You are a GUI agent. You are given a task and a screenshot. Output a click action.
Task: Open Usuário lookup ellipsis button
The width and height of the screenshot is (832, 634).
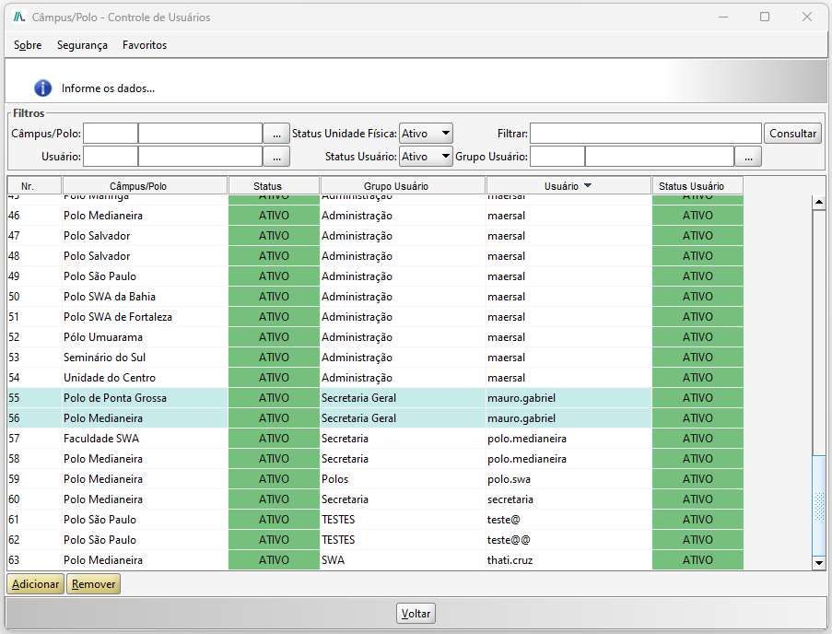click(276, 157)
